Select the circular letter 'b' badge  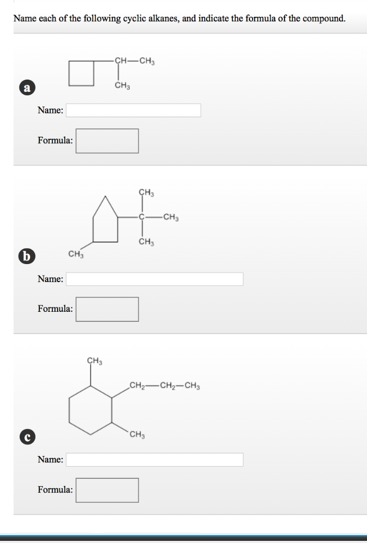pos(25,256)
